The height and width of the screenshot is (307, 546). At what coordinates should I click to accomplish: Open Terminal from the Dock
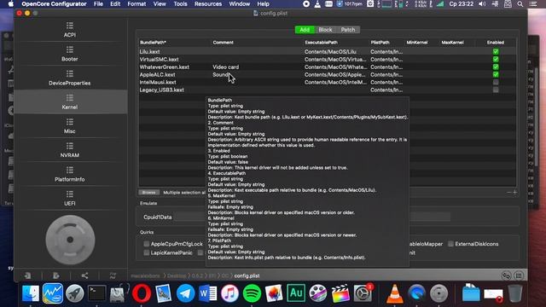pyautogui.click(x=96, y=293)
